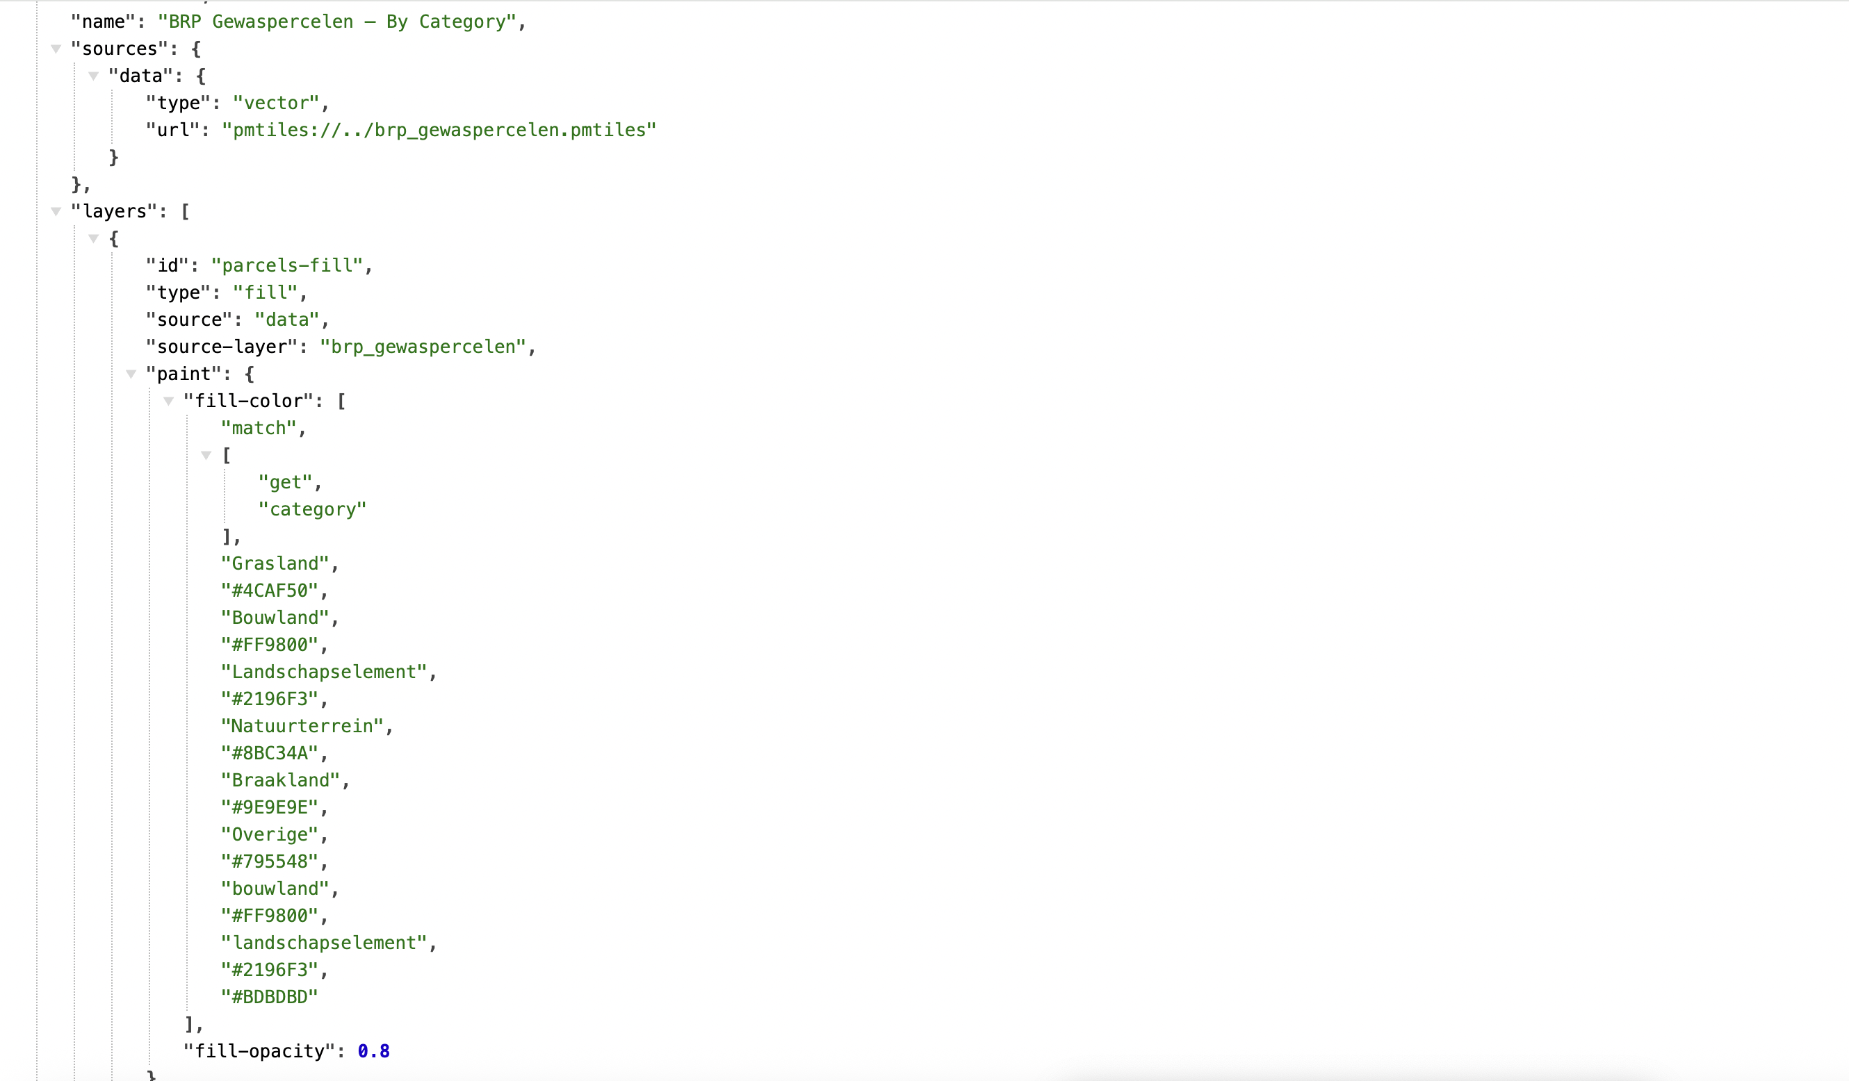Image resolution: width=1849 pixels, height=1081 pixels.
Task: Click the source-layer value "brp_gewaspercelen"
Action: point(423,347)
